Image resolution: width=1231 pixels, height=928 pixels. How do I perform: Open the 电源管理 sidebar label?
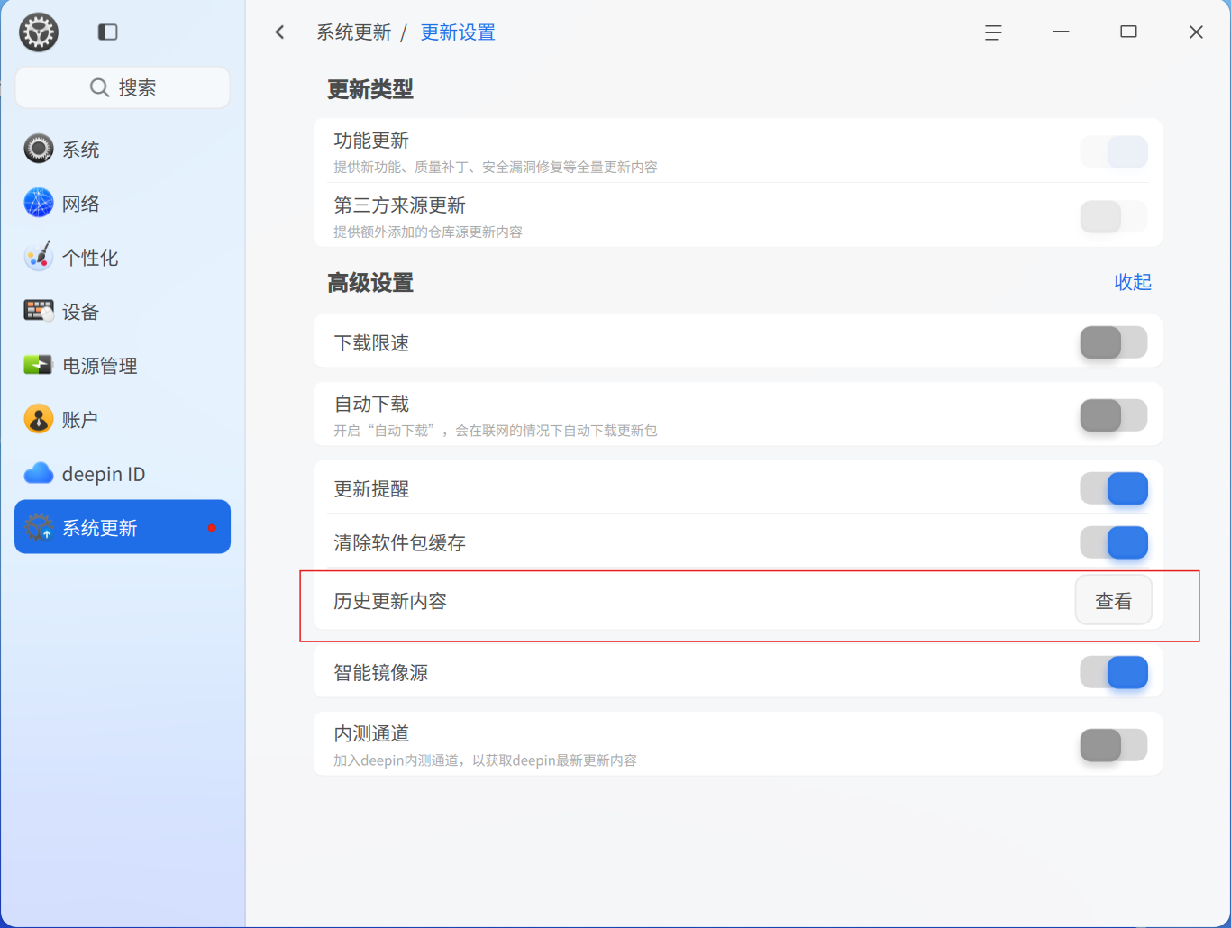pyautogui.click(x=100, y=366)
